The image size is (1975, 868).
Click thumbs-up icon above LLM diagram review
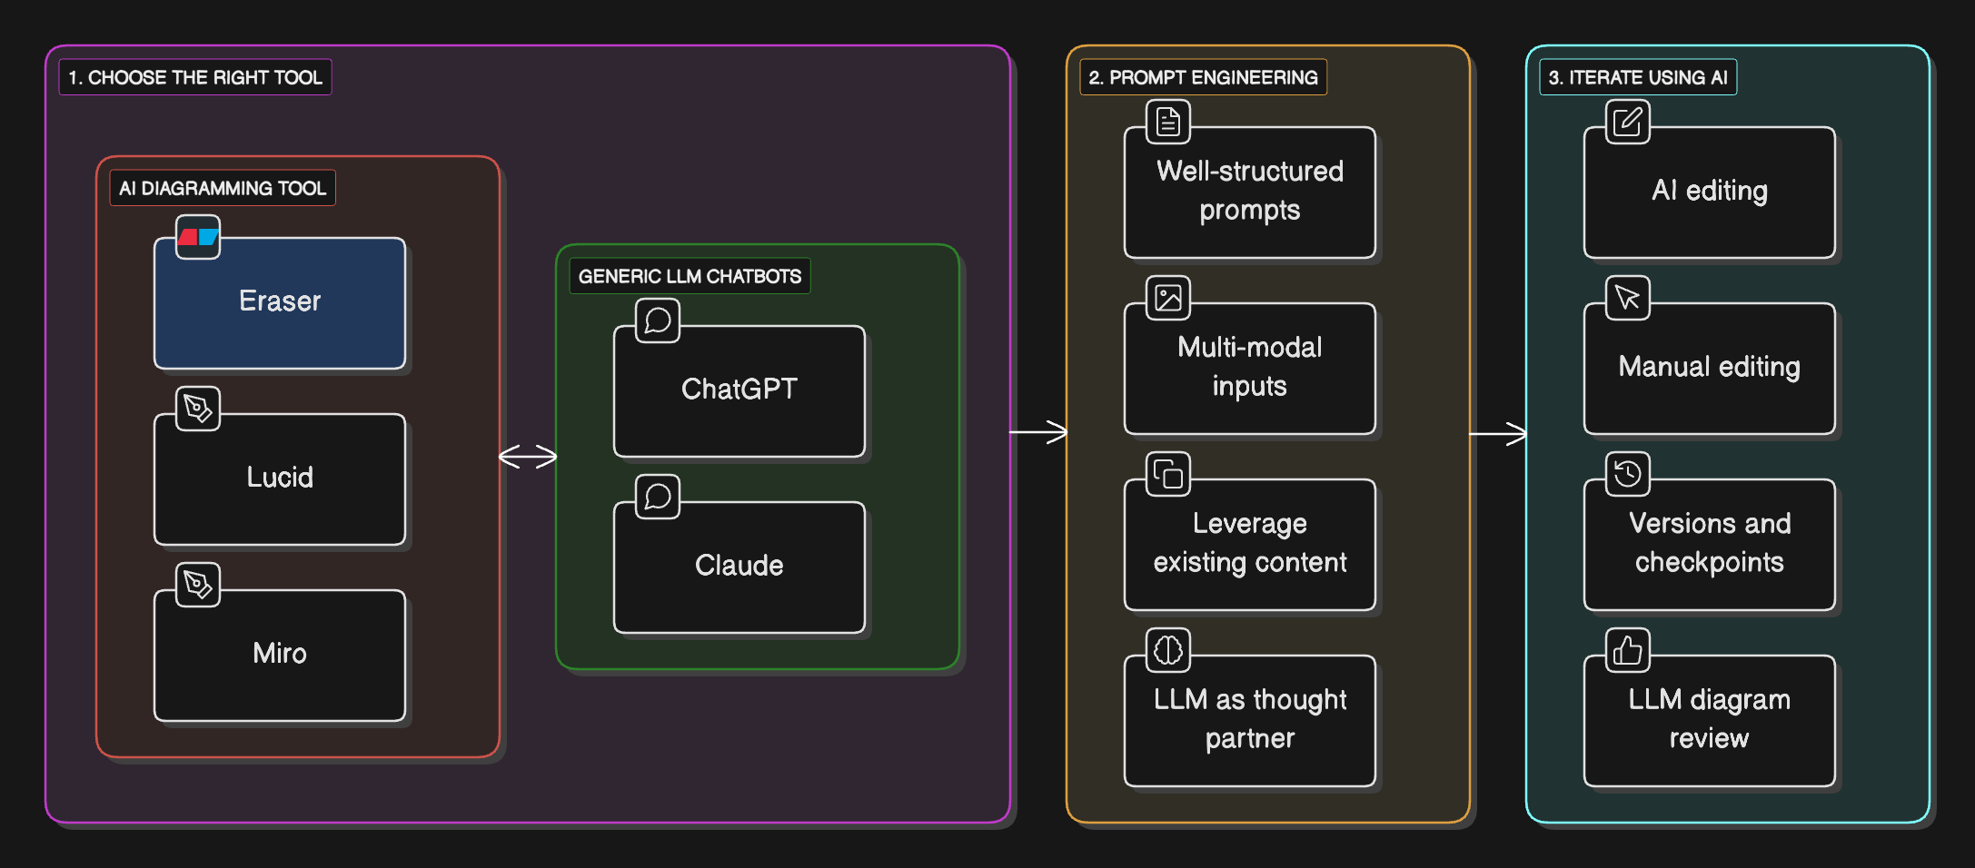[x=1628, y=650]
